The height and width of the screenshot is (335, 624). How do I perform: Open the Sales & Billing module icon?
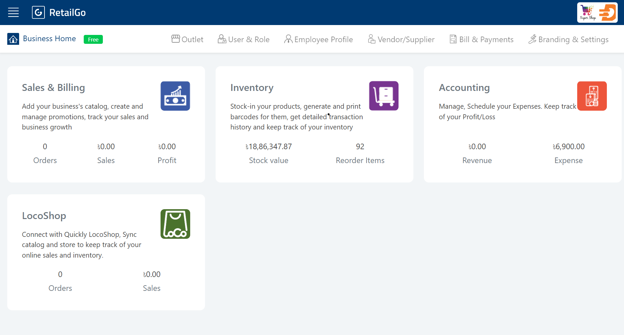175,96
